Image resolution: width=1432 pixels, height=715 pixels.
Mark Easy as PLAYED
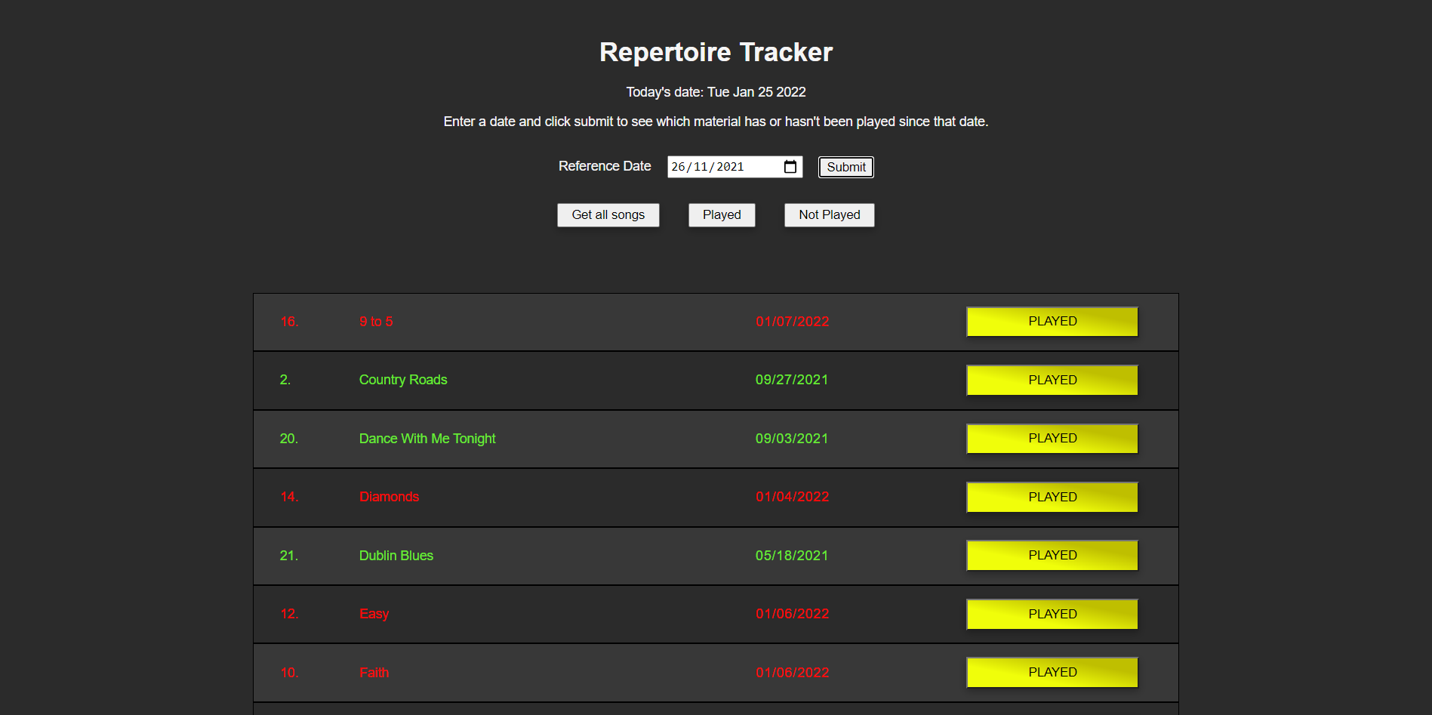[1052, 614]
